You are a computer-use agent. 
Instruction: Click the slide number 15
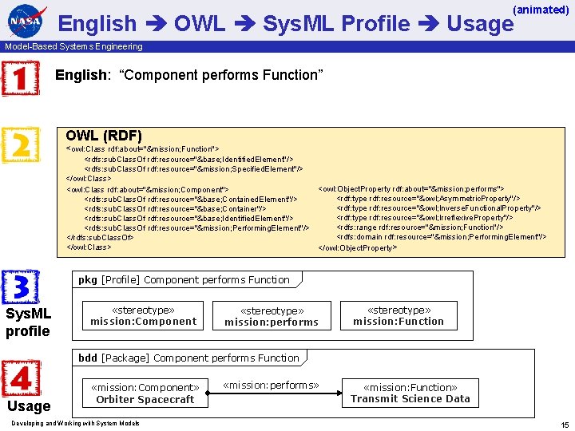pyautogui.click(x=565, y=425)
